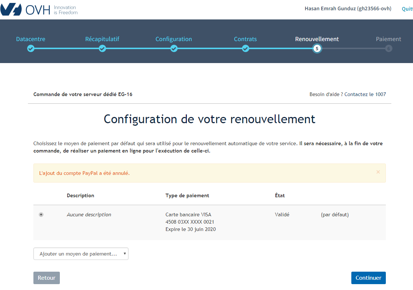Dismiss the PayPal cancelled alert
The width and height of the screenshot is (413, 290).
coord(378,172)
